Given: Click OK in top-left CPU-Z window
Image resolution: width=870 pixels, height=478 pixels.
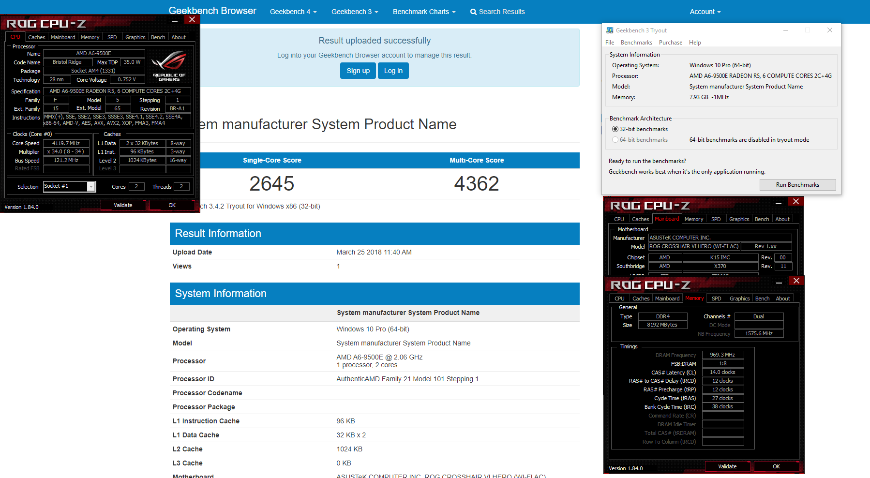Looking at the screenshot, I should [x=172, y=205].
